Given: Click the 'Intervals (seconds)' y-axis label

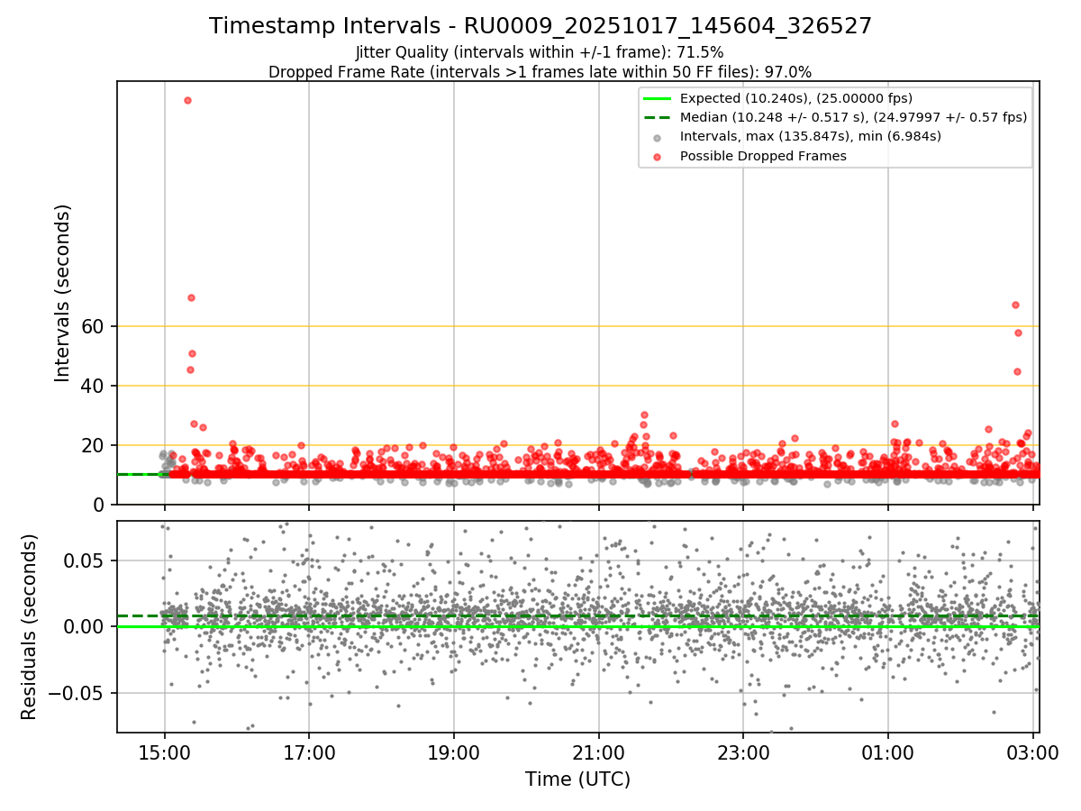Looking at the screenshot, I should coord(62,293).
